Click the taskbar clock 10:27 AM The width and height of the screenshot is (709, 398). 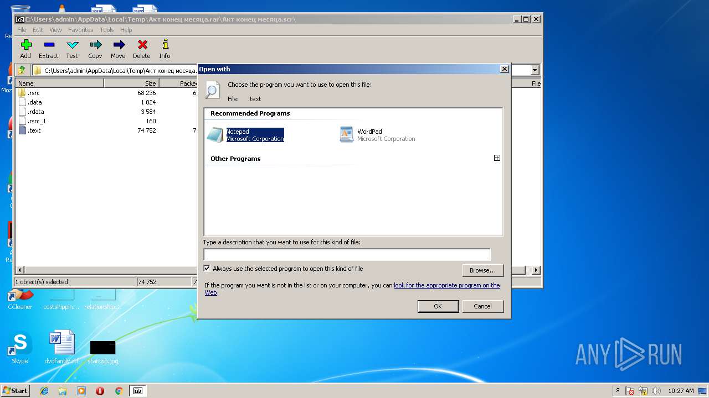coord(681,391)
